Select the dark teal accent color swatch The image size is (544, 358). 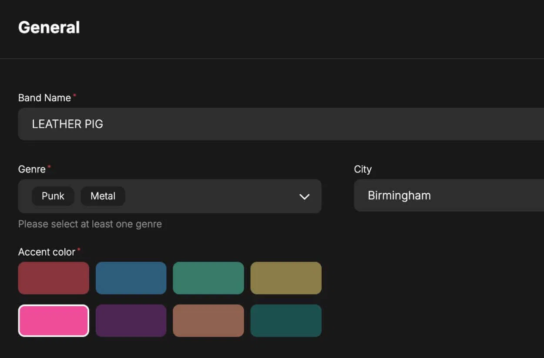point(286,321)
